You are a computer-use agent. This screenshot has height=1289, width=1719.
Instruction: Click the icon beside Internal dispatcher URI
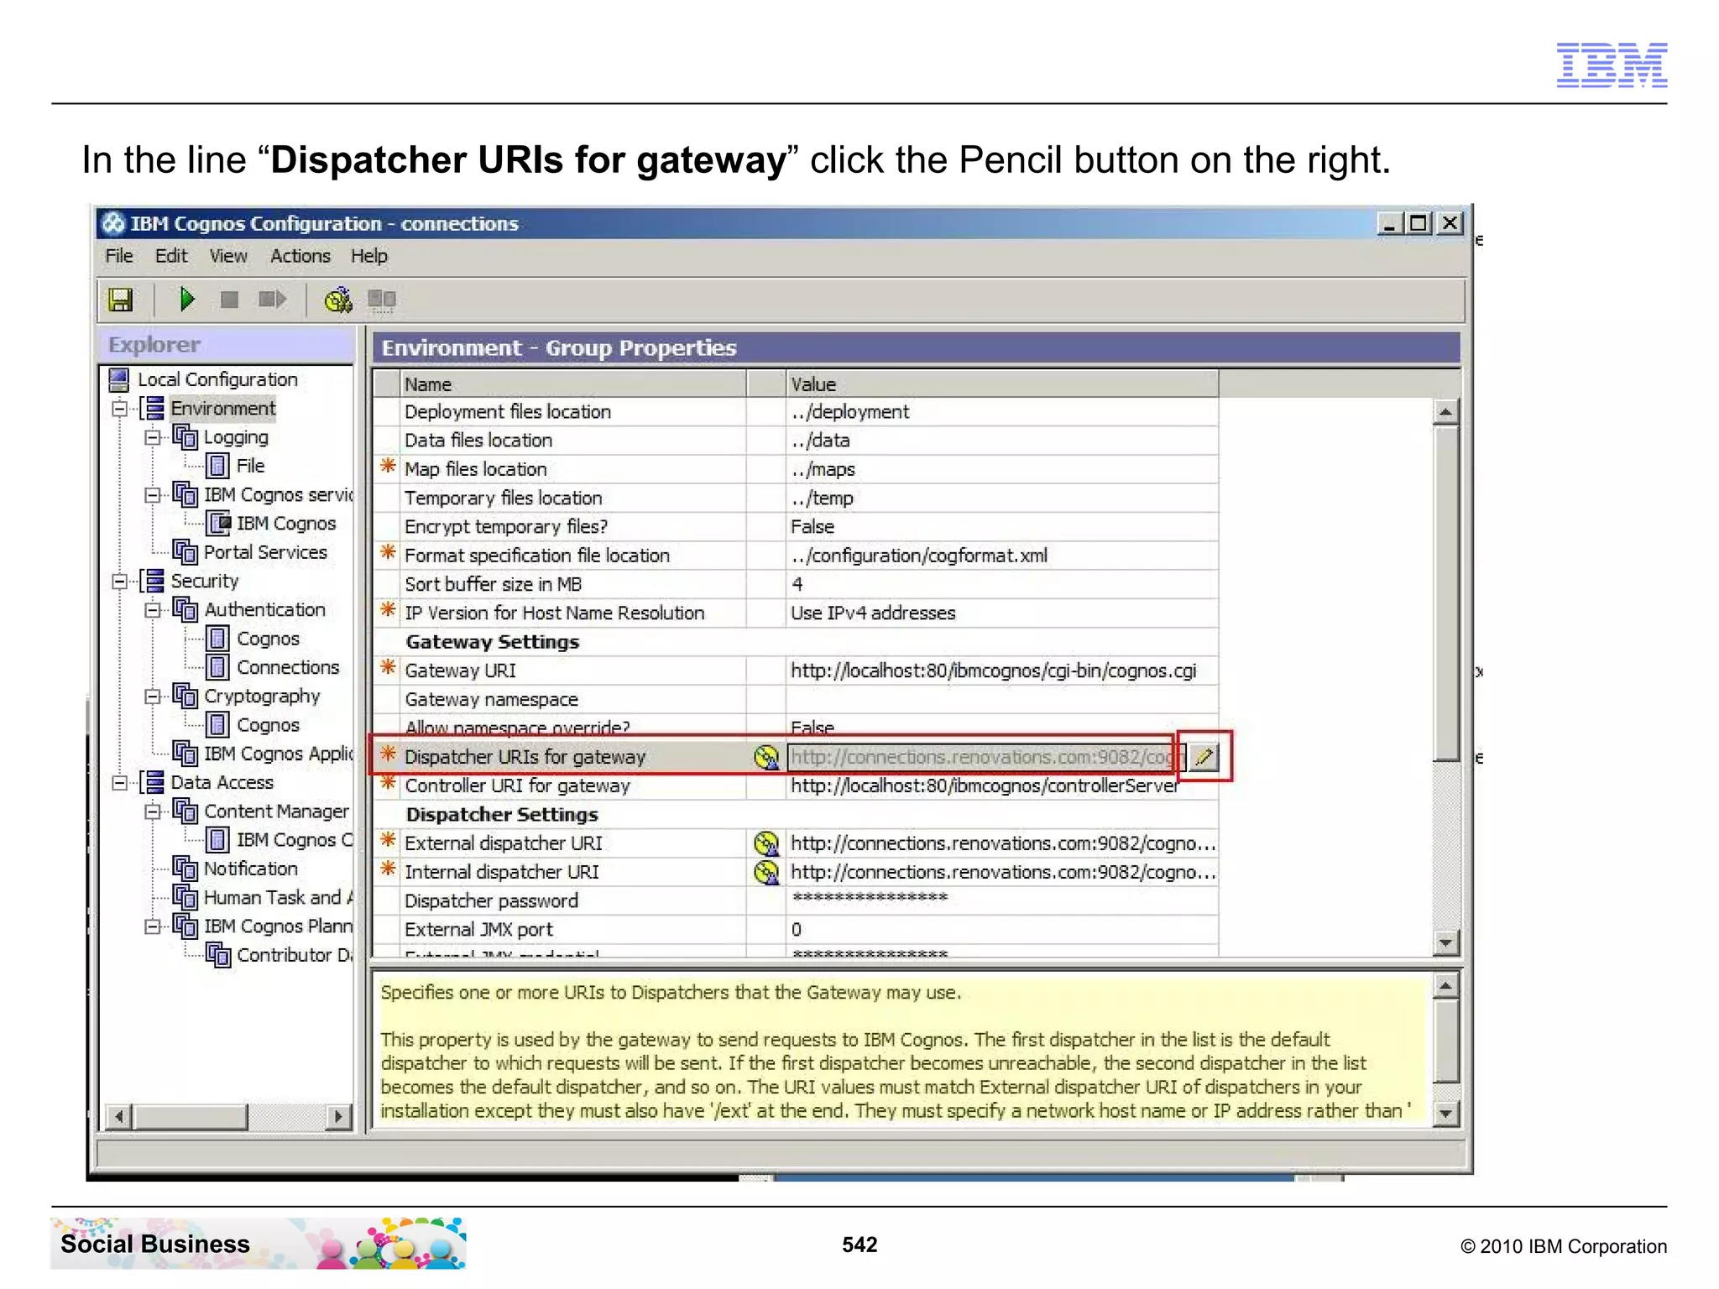(x=766, y=872)
